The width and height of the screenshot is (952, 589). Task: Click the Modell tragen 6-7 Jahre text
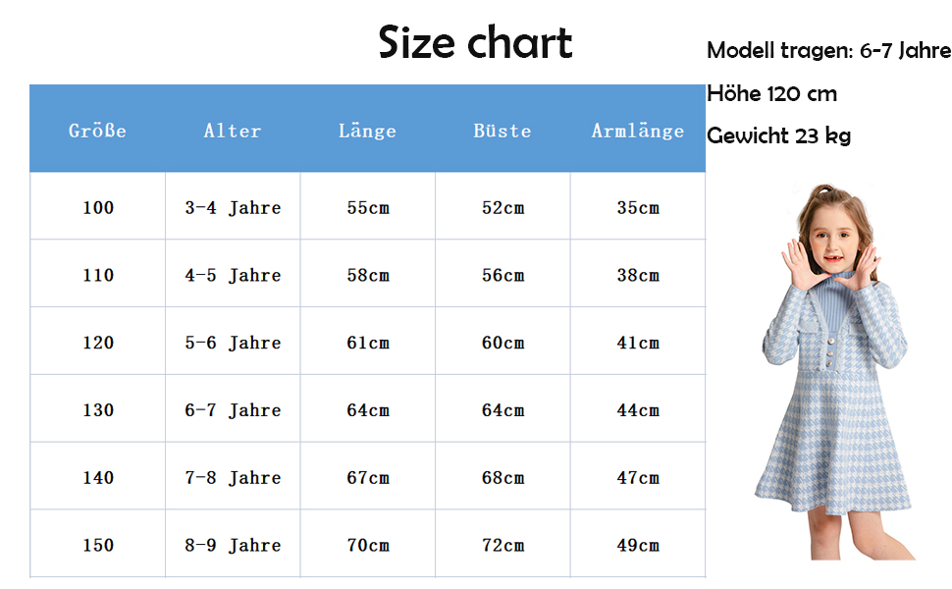click(x=828, y=51)
